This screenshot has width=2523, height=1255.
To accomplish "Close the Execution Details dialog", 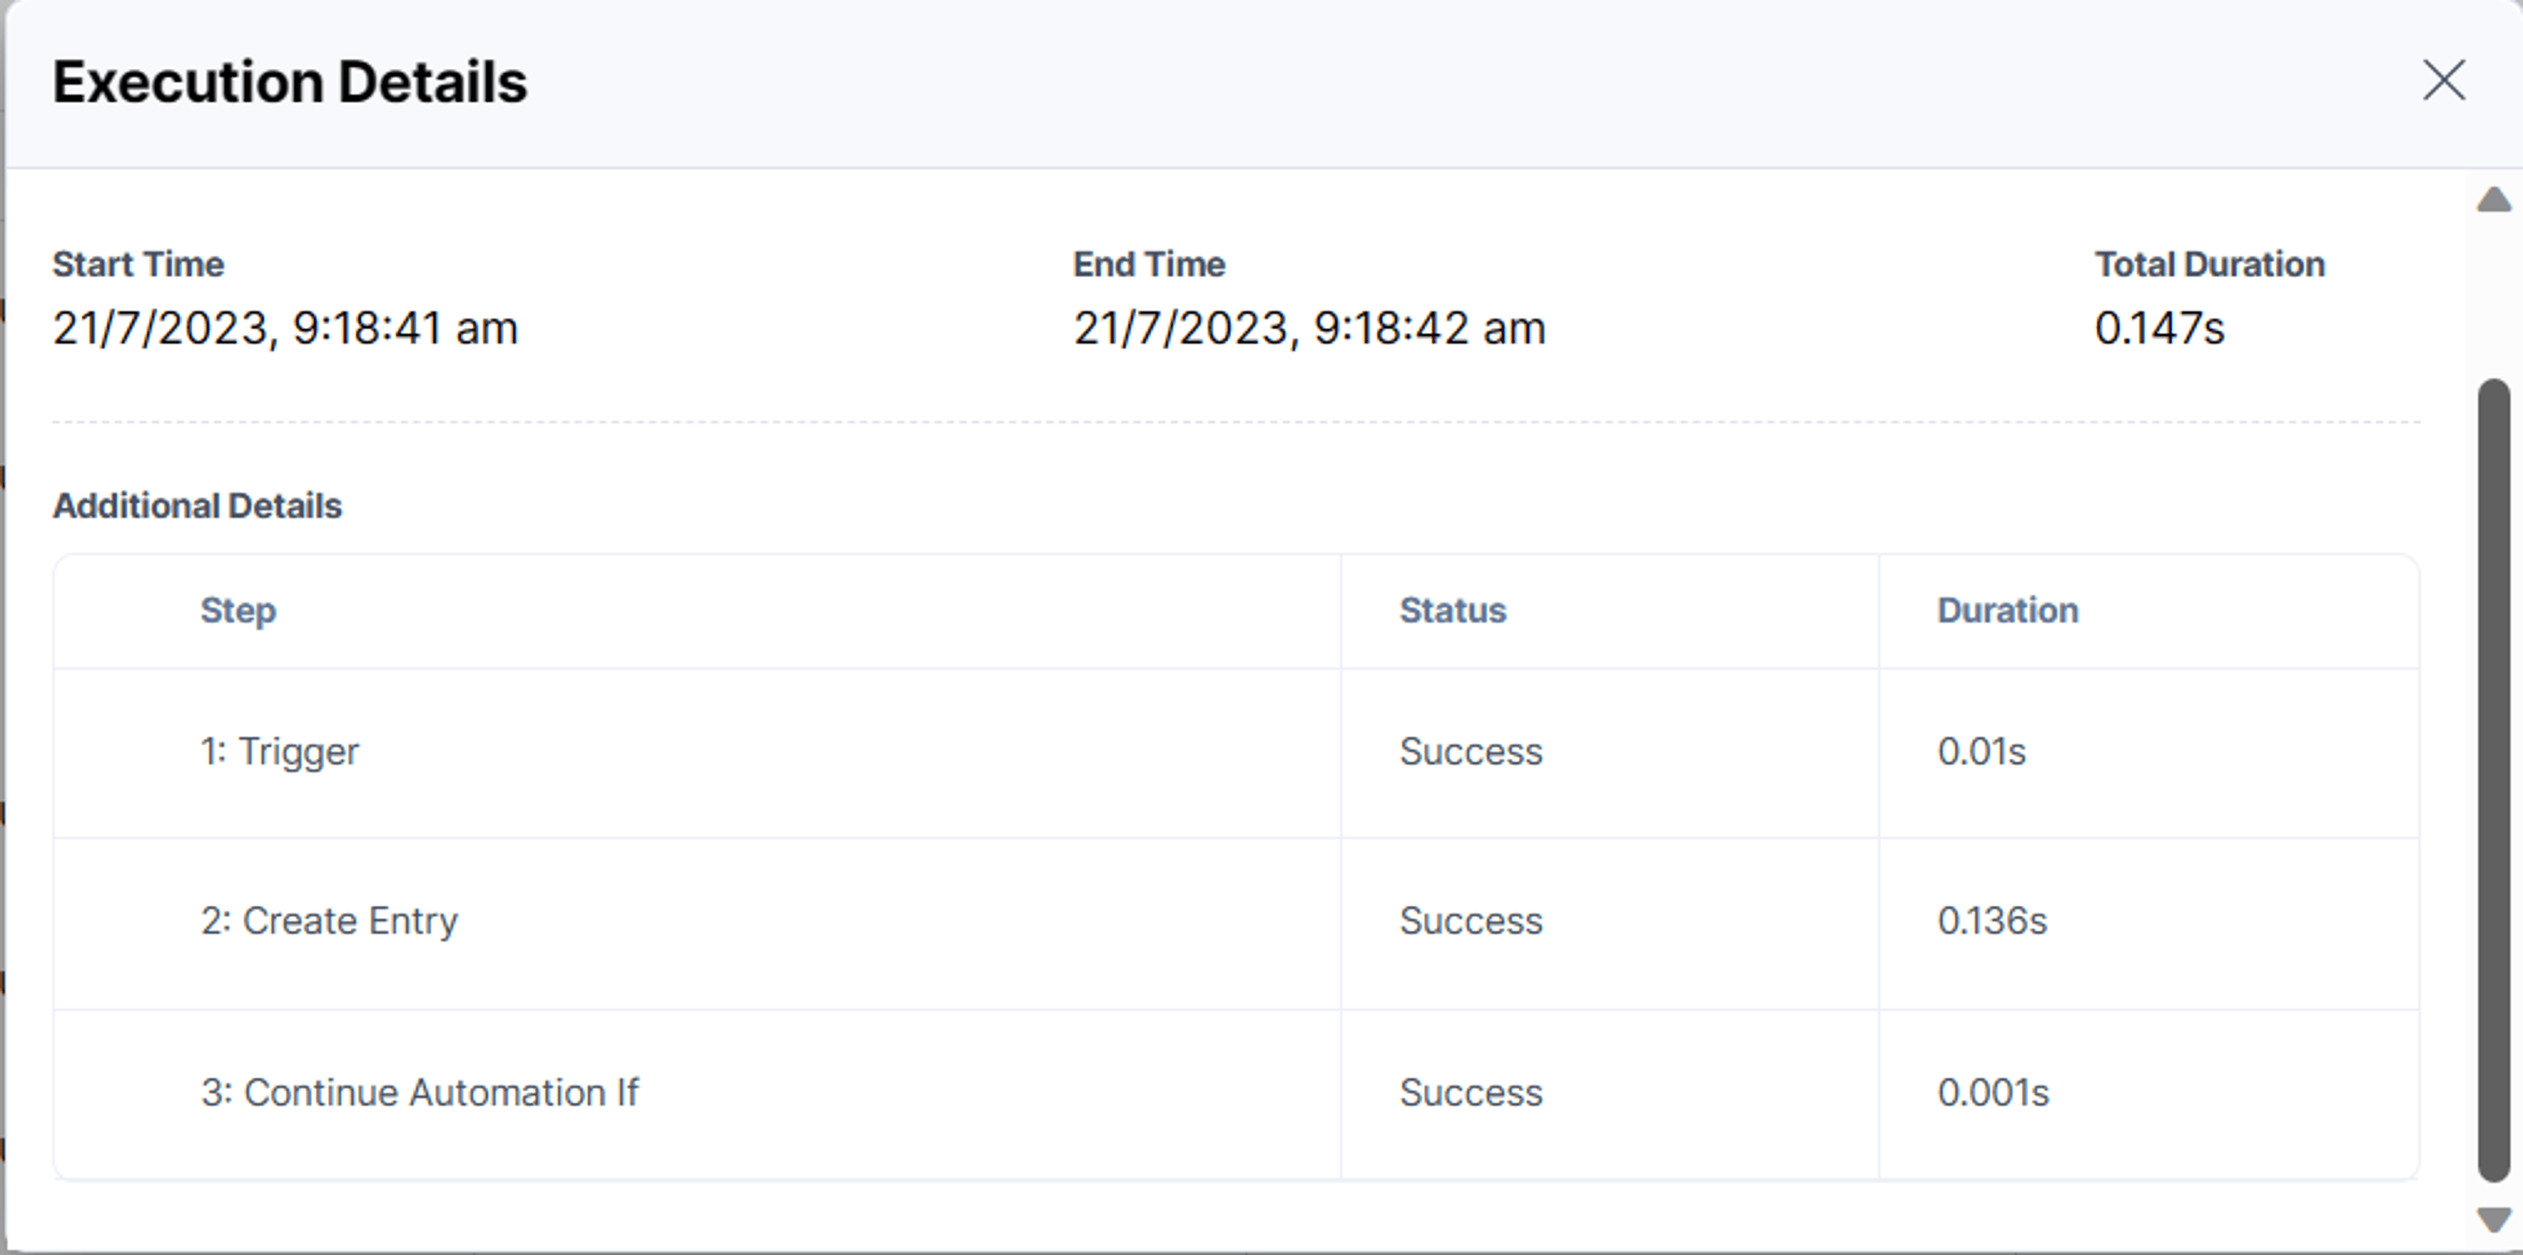I will [x=2443, y=80].
